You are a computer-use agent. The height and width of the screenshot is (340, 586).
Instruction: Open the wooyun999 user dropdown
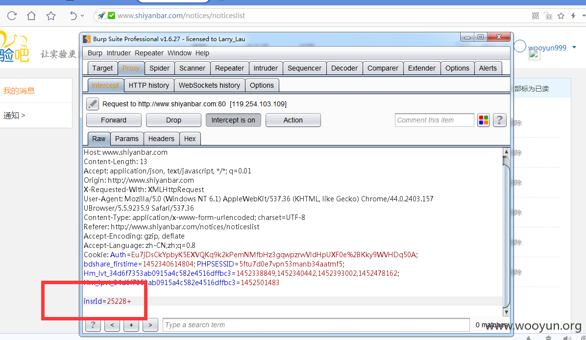pyautogui.click(x=574, y=48)
